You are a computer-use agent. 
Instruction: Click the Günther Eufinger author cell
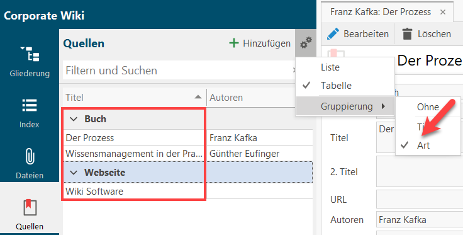260,154
